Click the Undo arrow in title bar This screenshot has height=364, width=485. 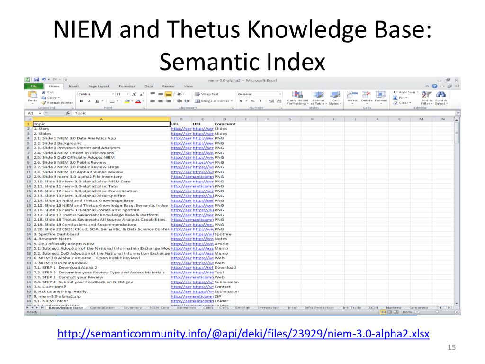pyautogui.click(x=44, y=80)
